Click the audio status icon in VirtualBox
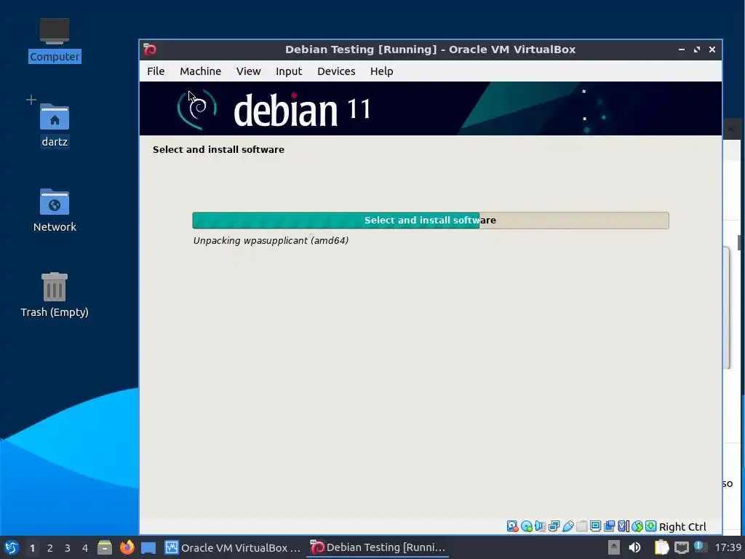The width and height of the screenshot is (745, 559). pyautogui.click(x=541, y=526)
